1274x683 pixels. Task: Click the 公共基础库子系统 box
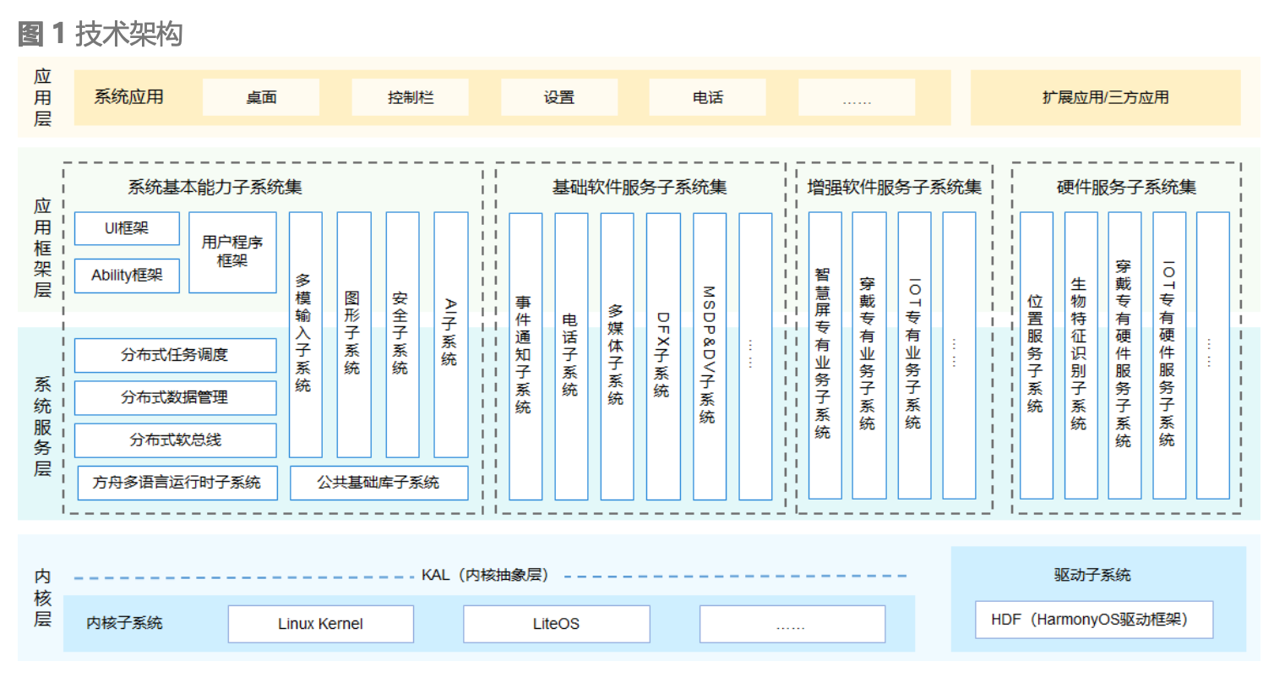click(378, 483)
